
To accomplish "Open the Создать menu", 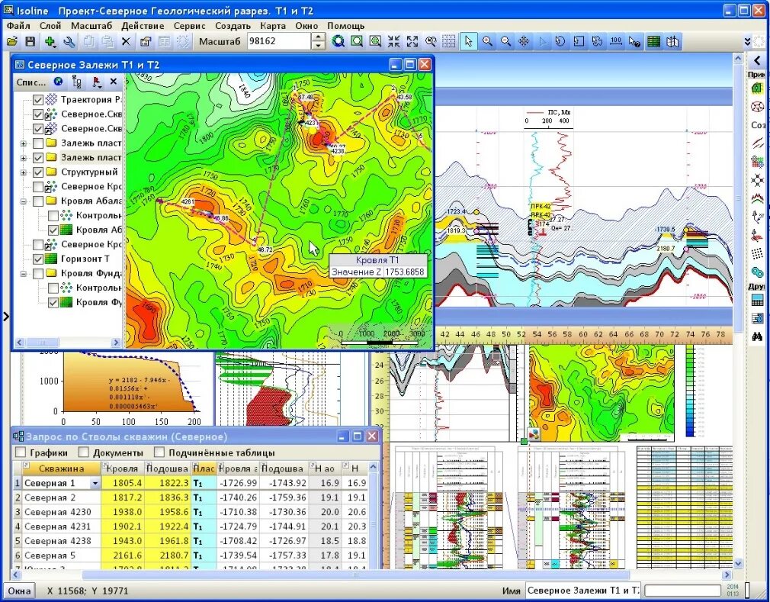I will pos(233,25).
